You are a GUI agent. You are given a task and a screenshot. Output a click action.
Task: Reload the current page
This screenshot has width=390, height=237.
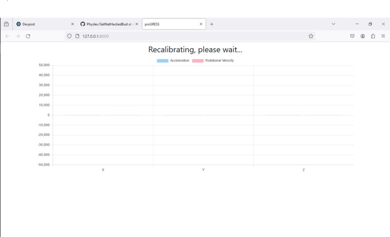point(28,36)
